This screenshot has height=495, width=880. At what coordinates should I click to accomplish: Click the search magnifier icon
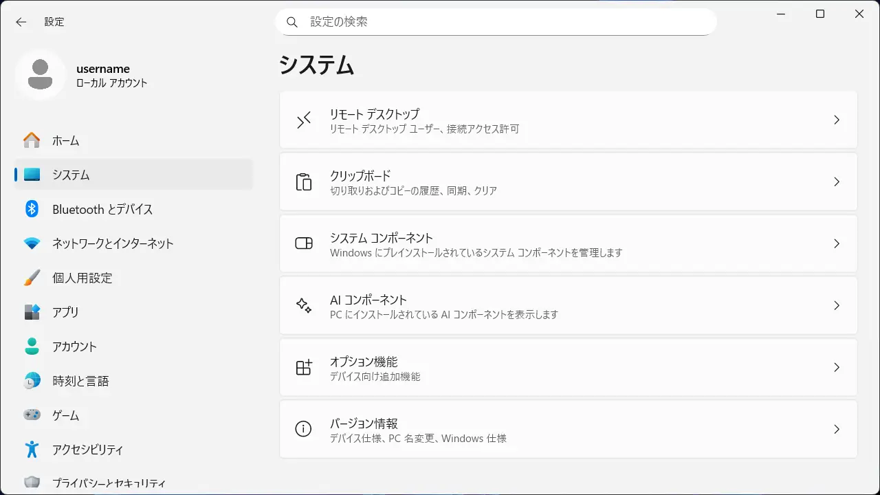292,22
